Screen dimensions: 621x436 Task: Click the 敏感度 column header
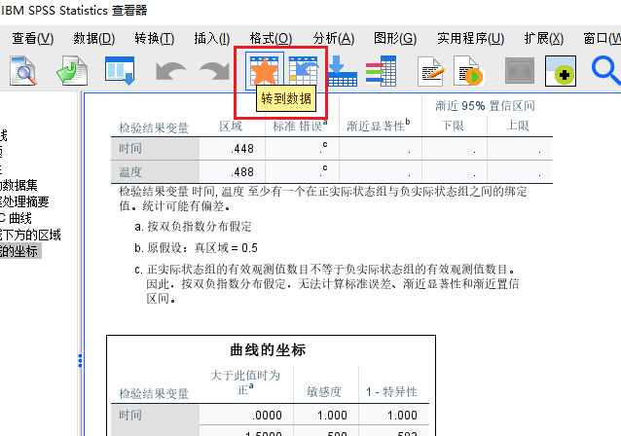pos(324,392)
